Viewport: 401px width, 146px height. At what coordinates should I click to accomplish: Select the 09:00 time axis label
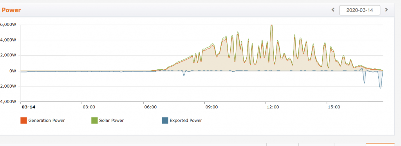[x=211, y=107]
